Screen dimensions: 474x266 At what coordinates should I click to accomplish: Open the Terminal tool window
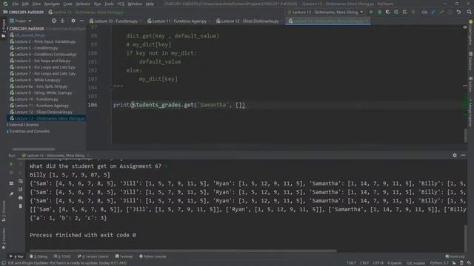point(124,256)
